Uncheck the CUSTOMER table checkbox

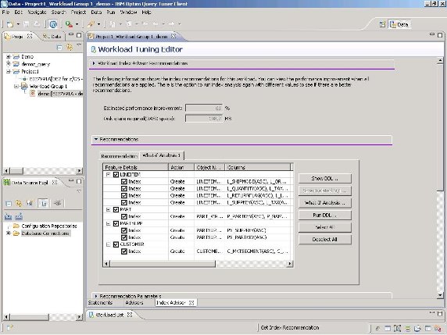[116, 244]
